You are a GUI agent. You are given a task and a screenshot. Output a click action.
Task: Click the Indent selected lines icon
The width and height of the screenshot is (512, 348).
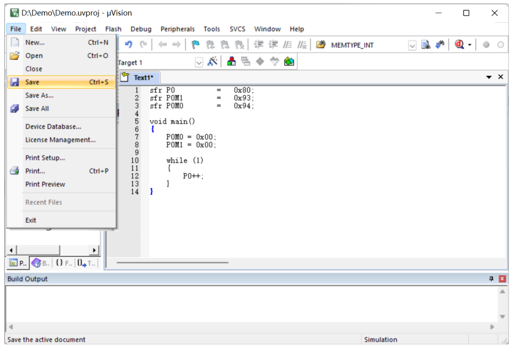[259, 45]
